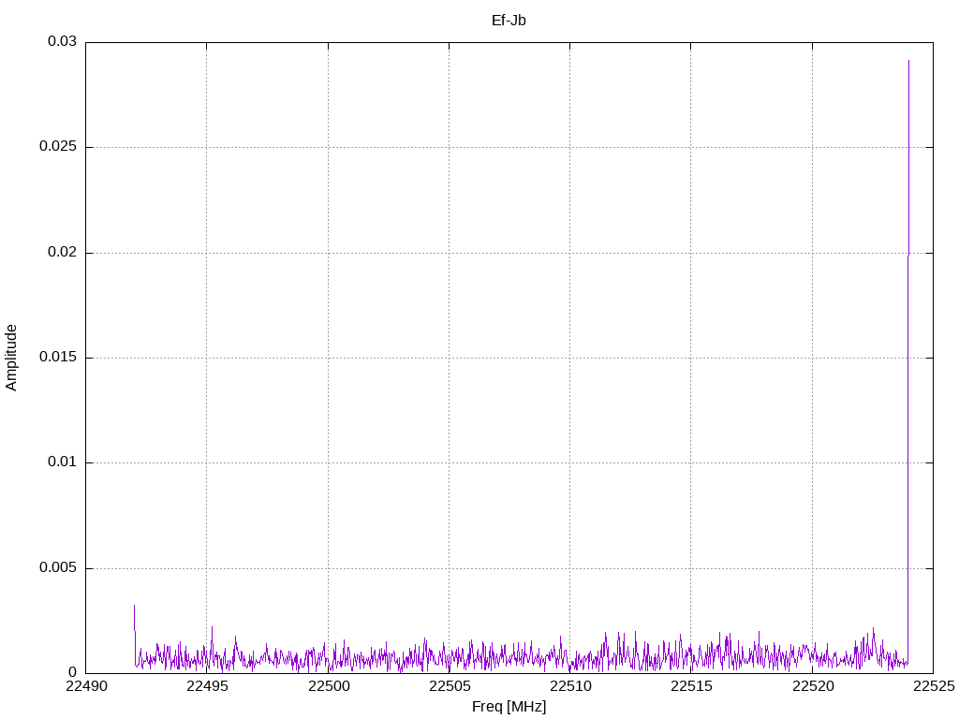The height and width of the screenshot is (719, 959).
Task: Click the 22490 x-axis tick label
Action: point(86,686)
